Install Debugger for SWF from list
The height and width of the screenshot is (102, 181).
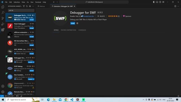pyautogui.click(x=32, y=20)
